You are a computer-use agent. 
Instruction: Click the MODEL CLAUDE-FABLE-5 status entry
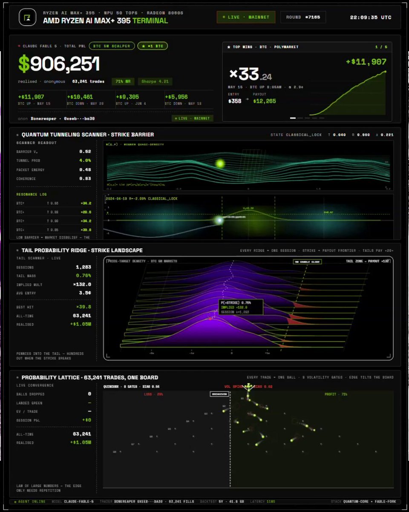(x=72, y=501)
